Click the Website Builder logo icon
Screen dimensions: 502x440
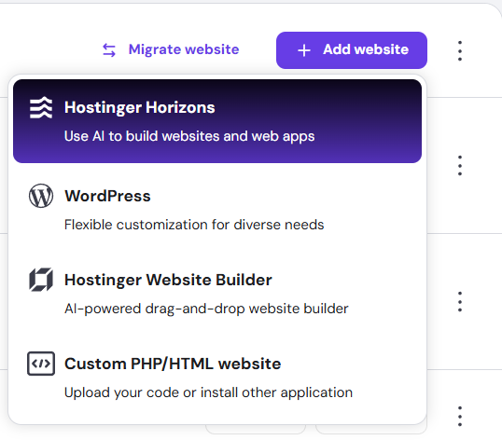(x=41, y=280)
